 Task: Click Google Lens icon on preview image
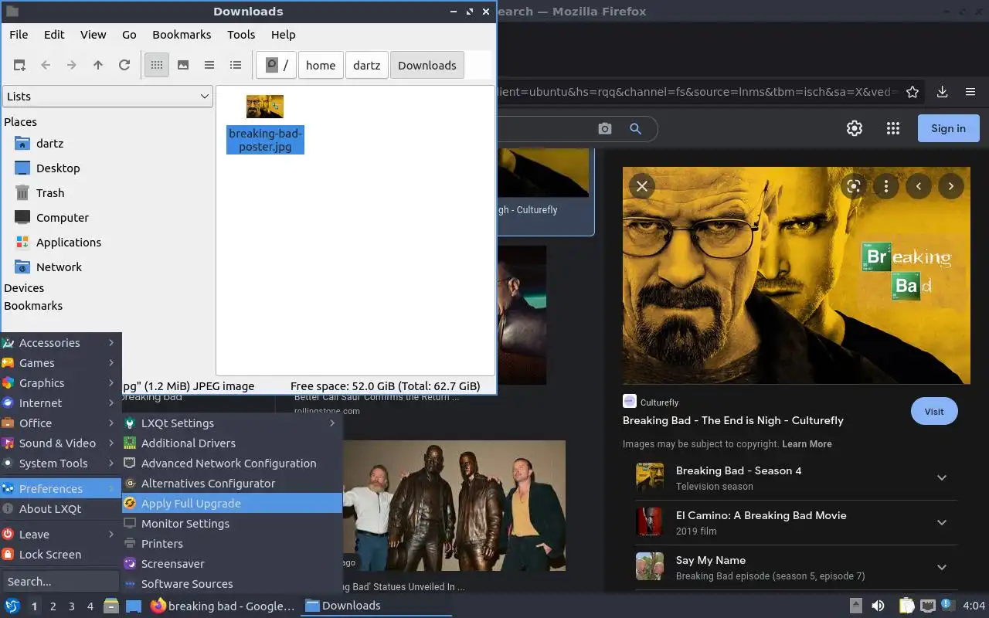pyautogui.click(x=854, y=186)
